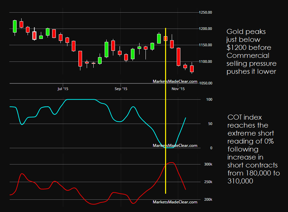Image resolution: width=288 pixels, height=212 pixels.
Task: Click the 1250.00 price axis label
Action: [x=205, y=12]
